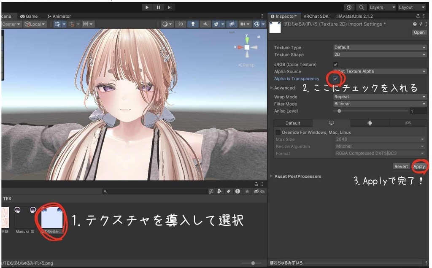Click the scene orientation gizmo center cube
This screenshot has height=268, width=432.
[x=247, y=47]
